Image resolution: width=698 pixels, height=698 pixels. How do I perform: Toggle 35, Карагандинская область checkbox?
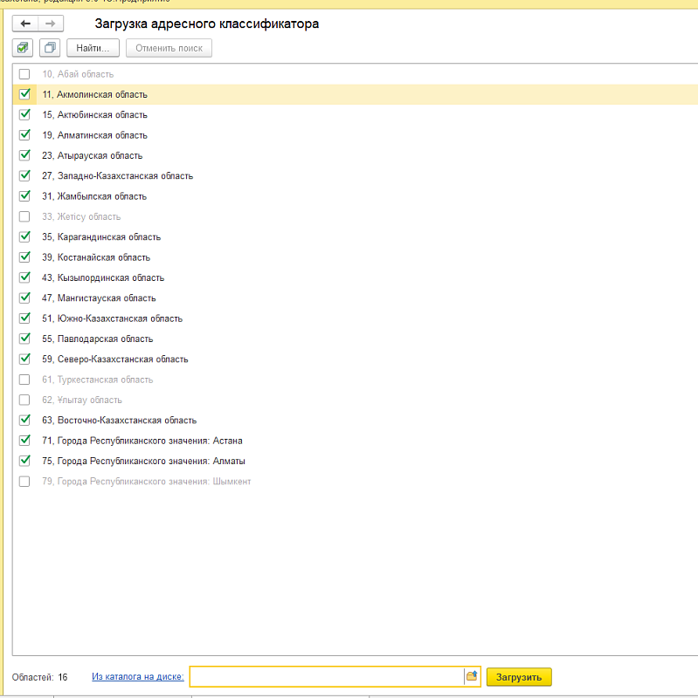click(24, 236)
